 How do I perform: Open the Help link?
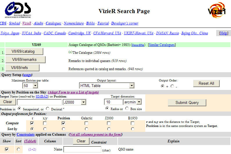(223, 33)
